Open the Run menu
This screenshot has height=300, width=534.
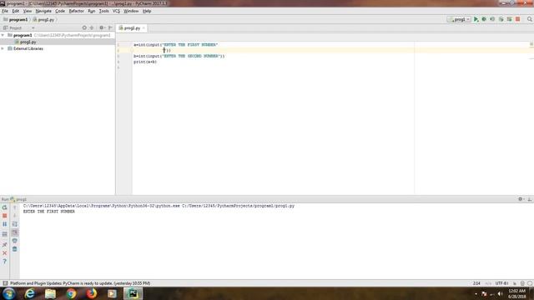(91, 11)
